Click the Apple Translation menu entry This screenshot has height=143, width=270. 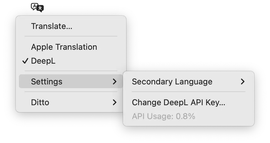pos(64,47)
